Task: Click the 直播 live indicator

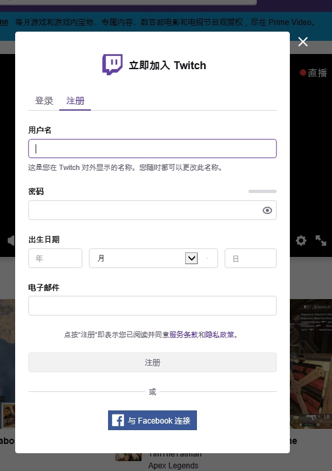Action: pyautogui.click(x=314, y=72)
